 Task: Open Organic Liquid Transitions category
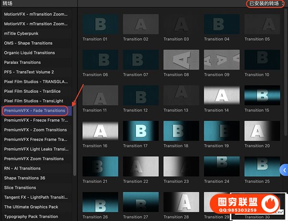29,53
